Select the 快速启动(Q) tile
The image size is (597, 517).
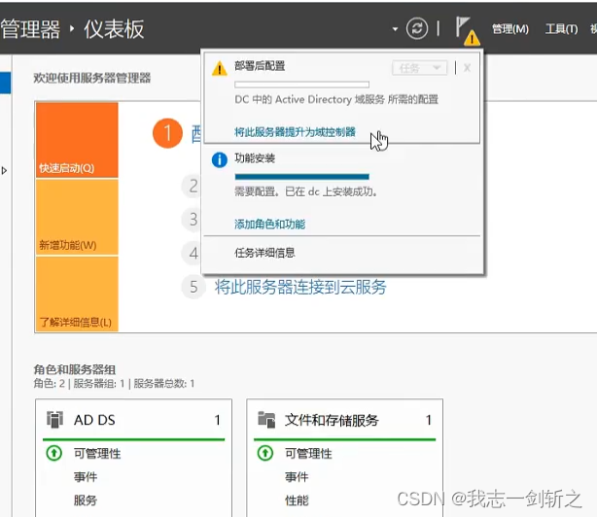77,140
